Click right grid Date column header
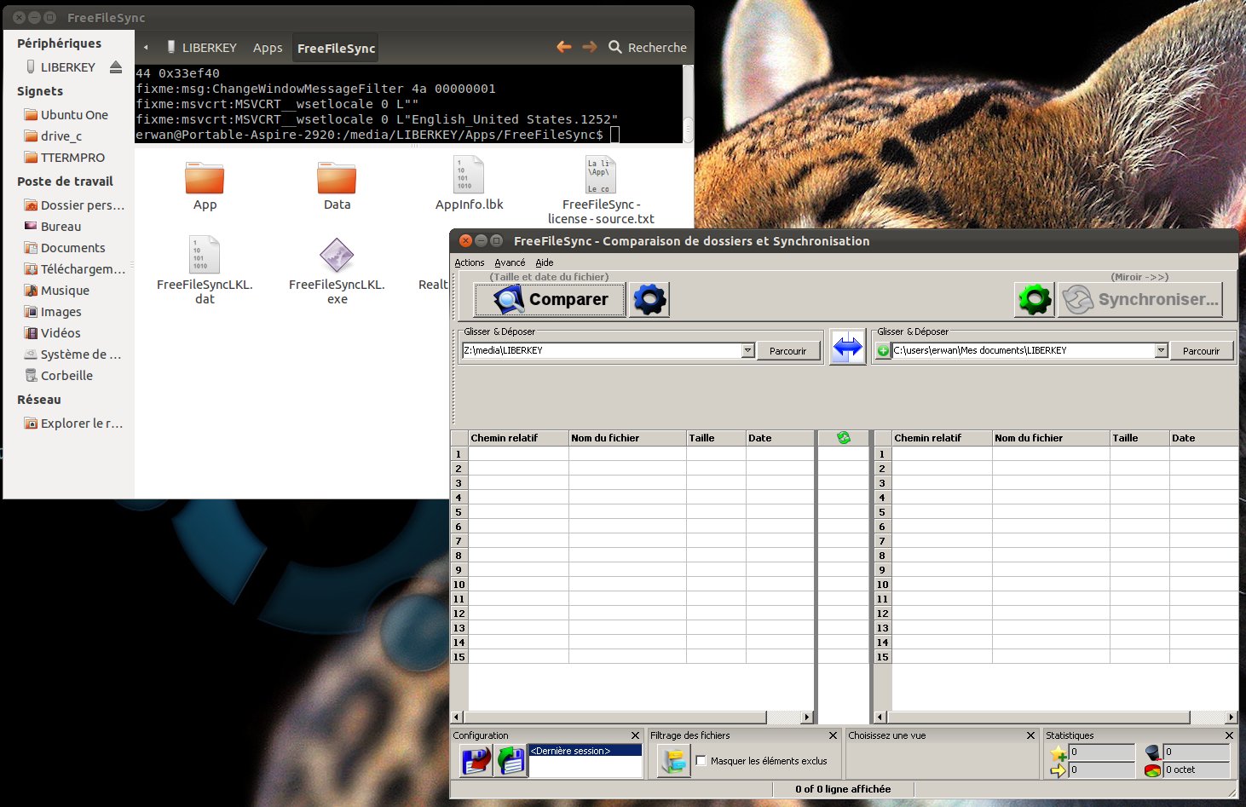Screen dimensions: 1246x807 point(1203,438)
